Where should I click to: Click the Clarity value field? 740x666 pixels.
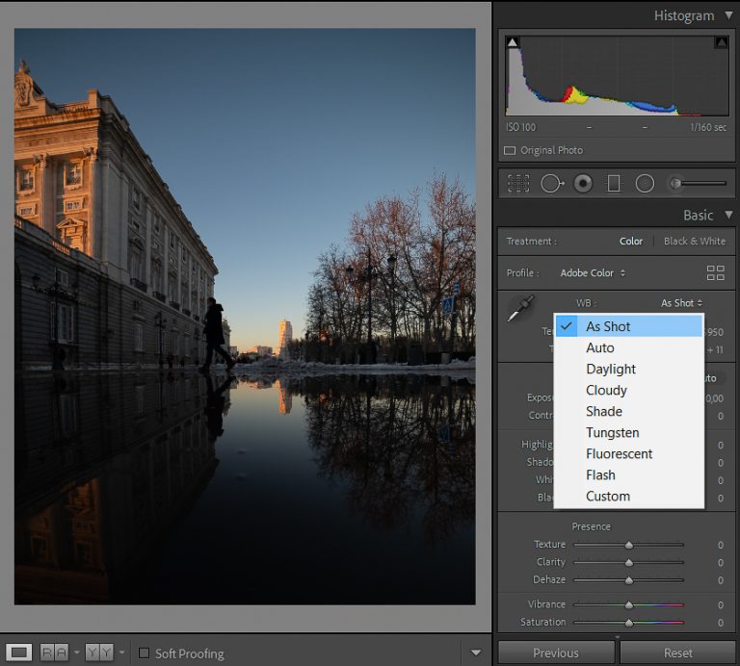tap(720, 562)
